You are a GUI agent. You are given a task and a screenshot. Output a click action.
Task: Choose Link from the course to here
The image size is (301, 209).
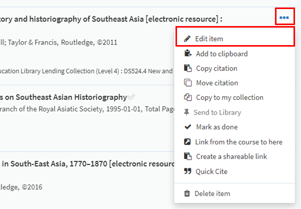click(x=239, y=142)
